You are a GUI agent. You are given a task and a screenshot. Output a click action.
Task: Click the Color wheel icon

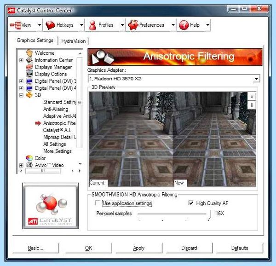29,158
